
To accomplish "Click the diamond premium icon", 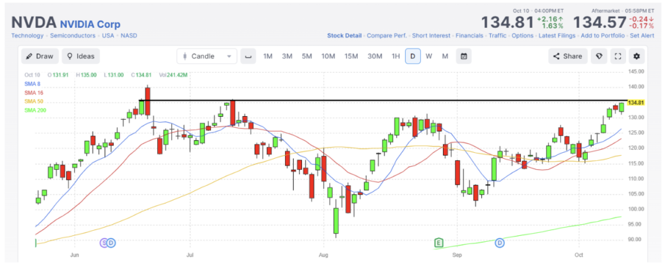I will (599, 56).
